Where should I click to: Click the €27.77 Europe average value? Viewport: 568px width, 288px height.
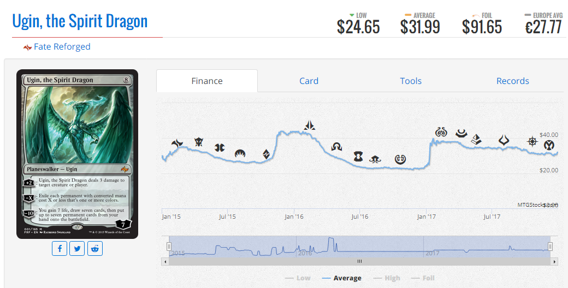tap(543, 27)
